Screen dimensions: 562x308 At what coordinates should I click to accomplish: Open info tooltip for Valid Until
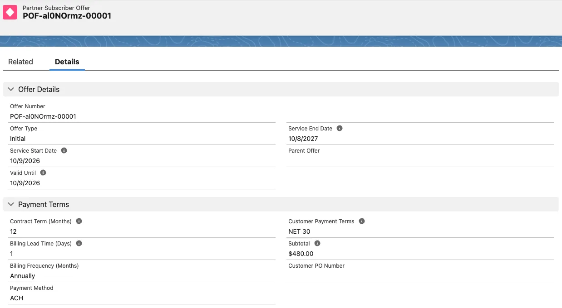[43, 173]
